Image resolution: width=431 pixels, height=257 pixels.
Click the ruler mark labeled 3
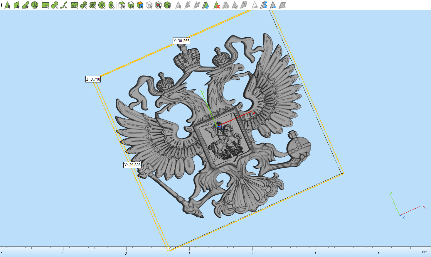click(189, 254)
